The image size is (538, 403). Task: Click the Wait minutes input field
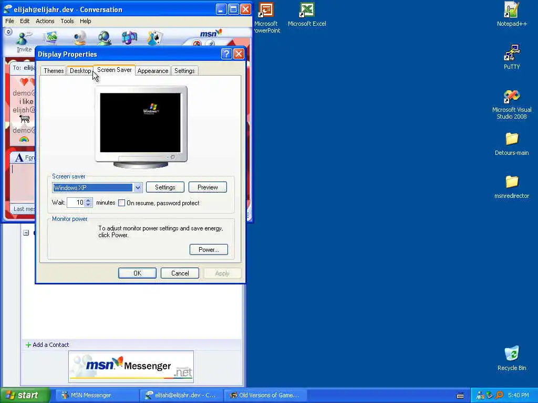coord(76,203)
